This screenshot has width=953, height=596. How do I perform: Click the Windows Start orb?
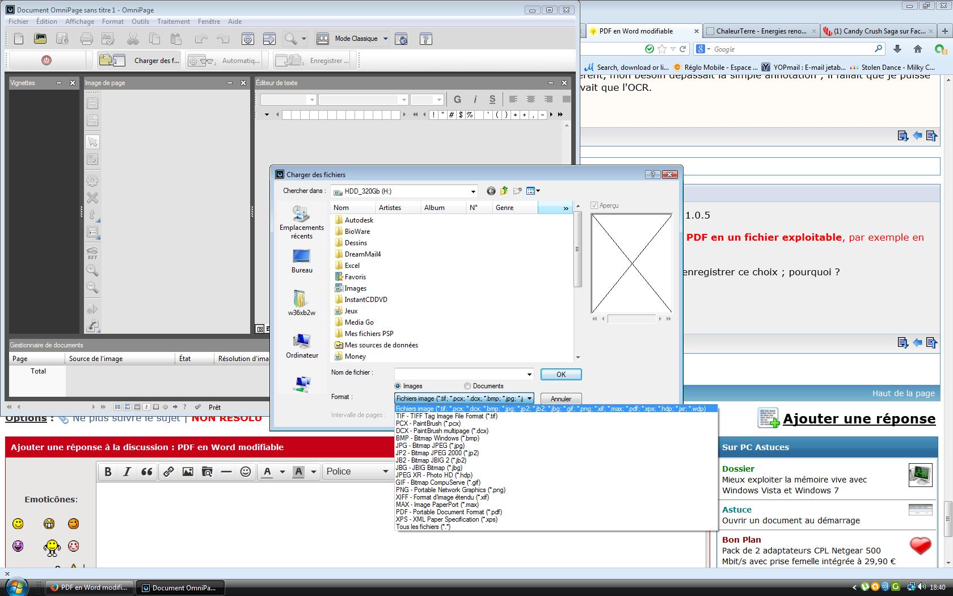pyautogui.click(x=16, y=586)
